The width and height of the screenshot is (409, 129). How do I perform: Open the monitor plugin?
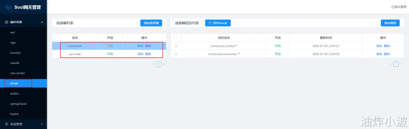(x=23, y=53)
